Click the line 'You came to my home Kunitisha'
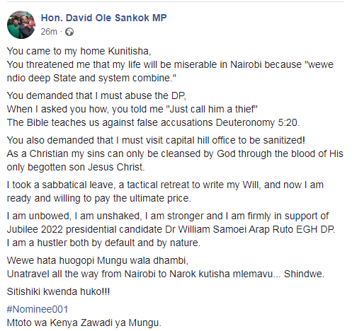 coord(79,51)
